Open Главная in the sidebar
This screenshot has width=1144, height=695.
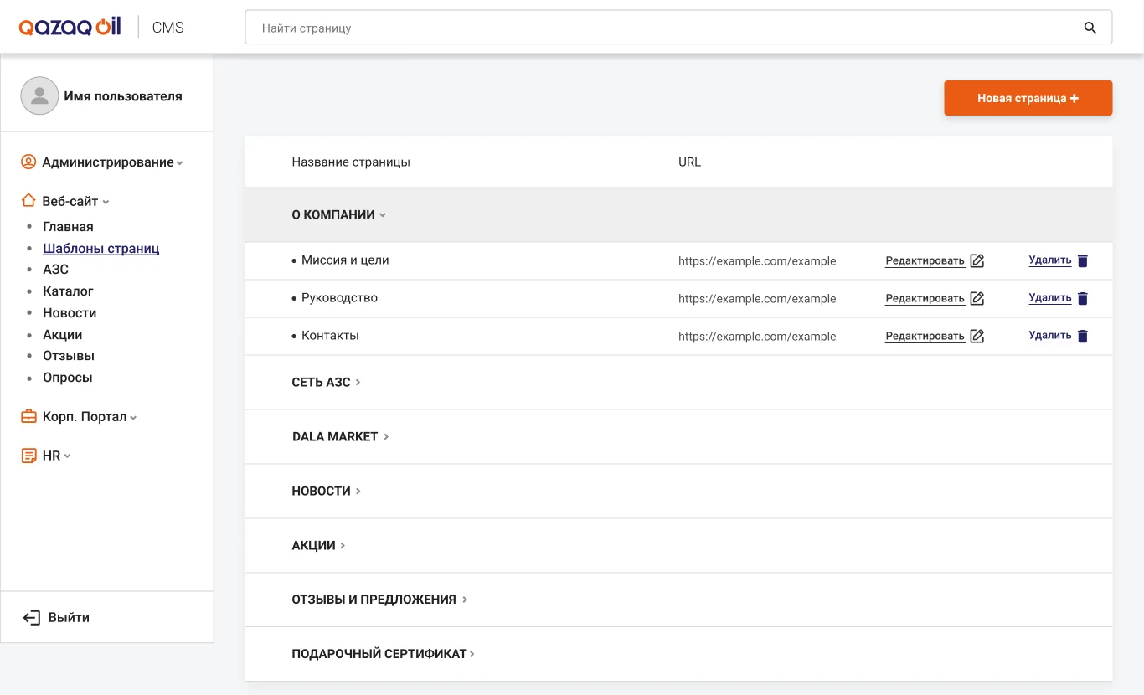tap(68, 227)
